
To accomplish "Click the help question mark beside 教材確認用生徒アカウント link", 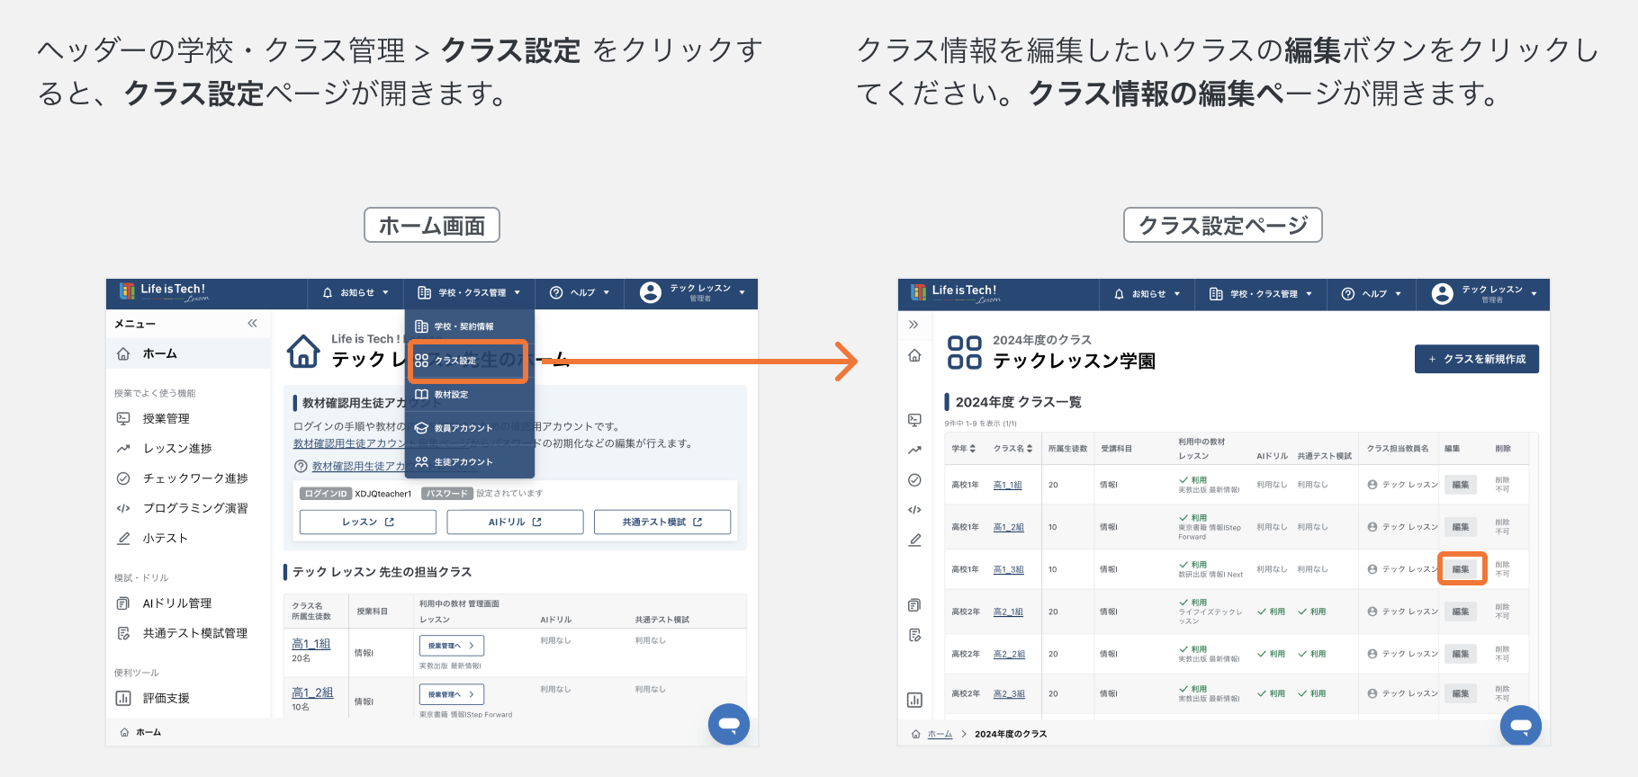I will click(x=301, y=466).
